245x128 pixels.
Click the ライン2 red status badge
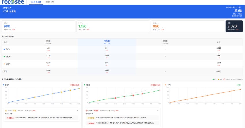(x=155, y=85)
